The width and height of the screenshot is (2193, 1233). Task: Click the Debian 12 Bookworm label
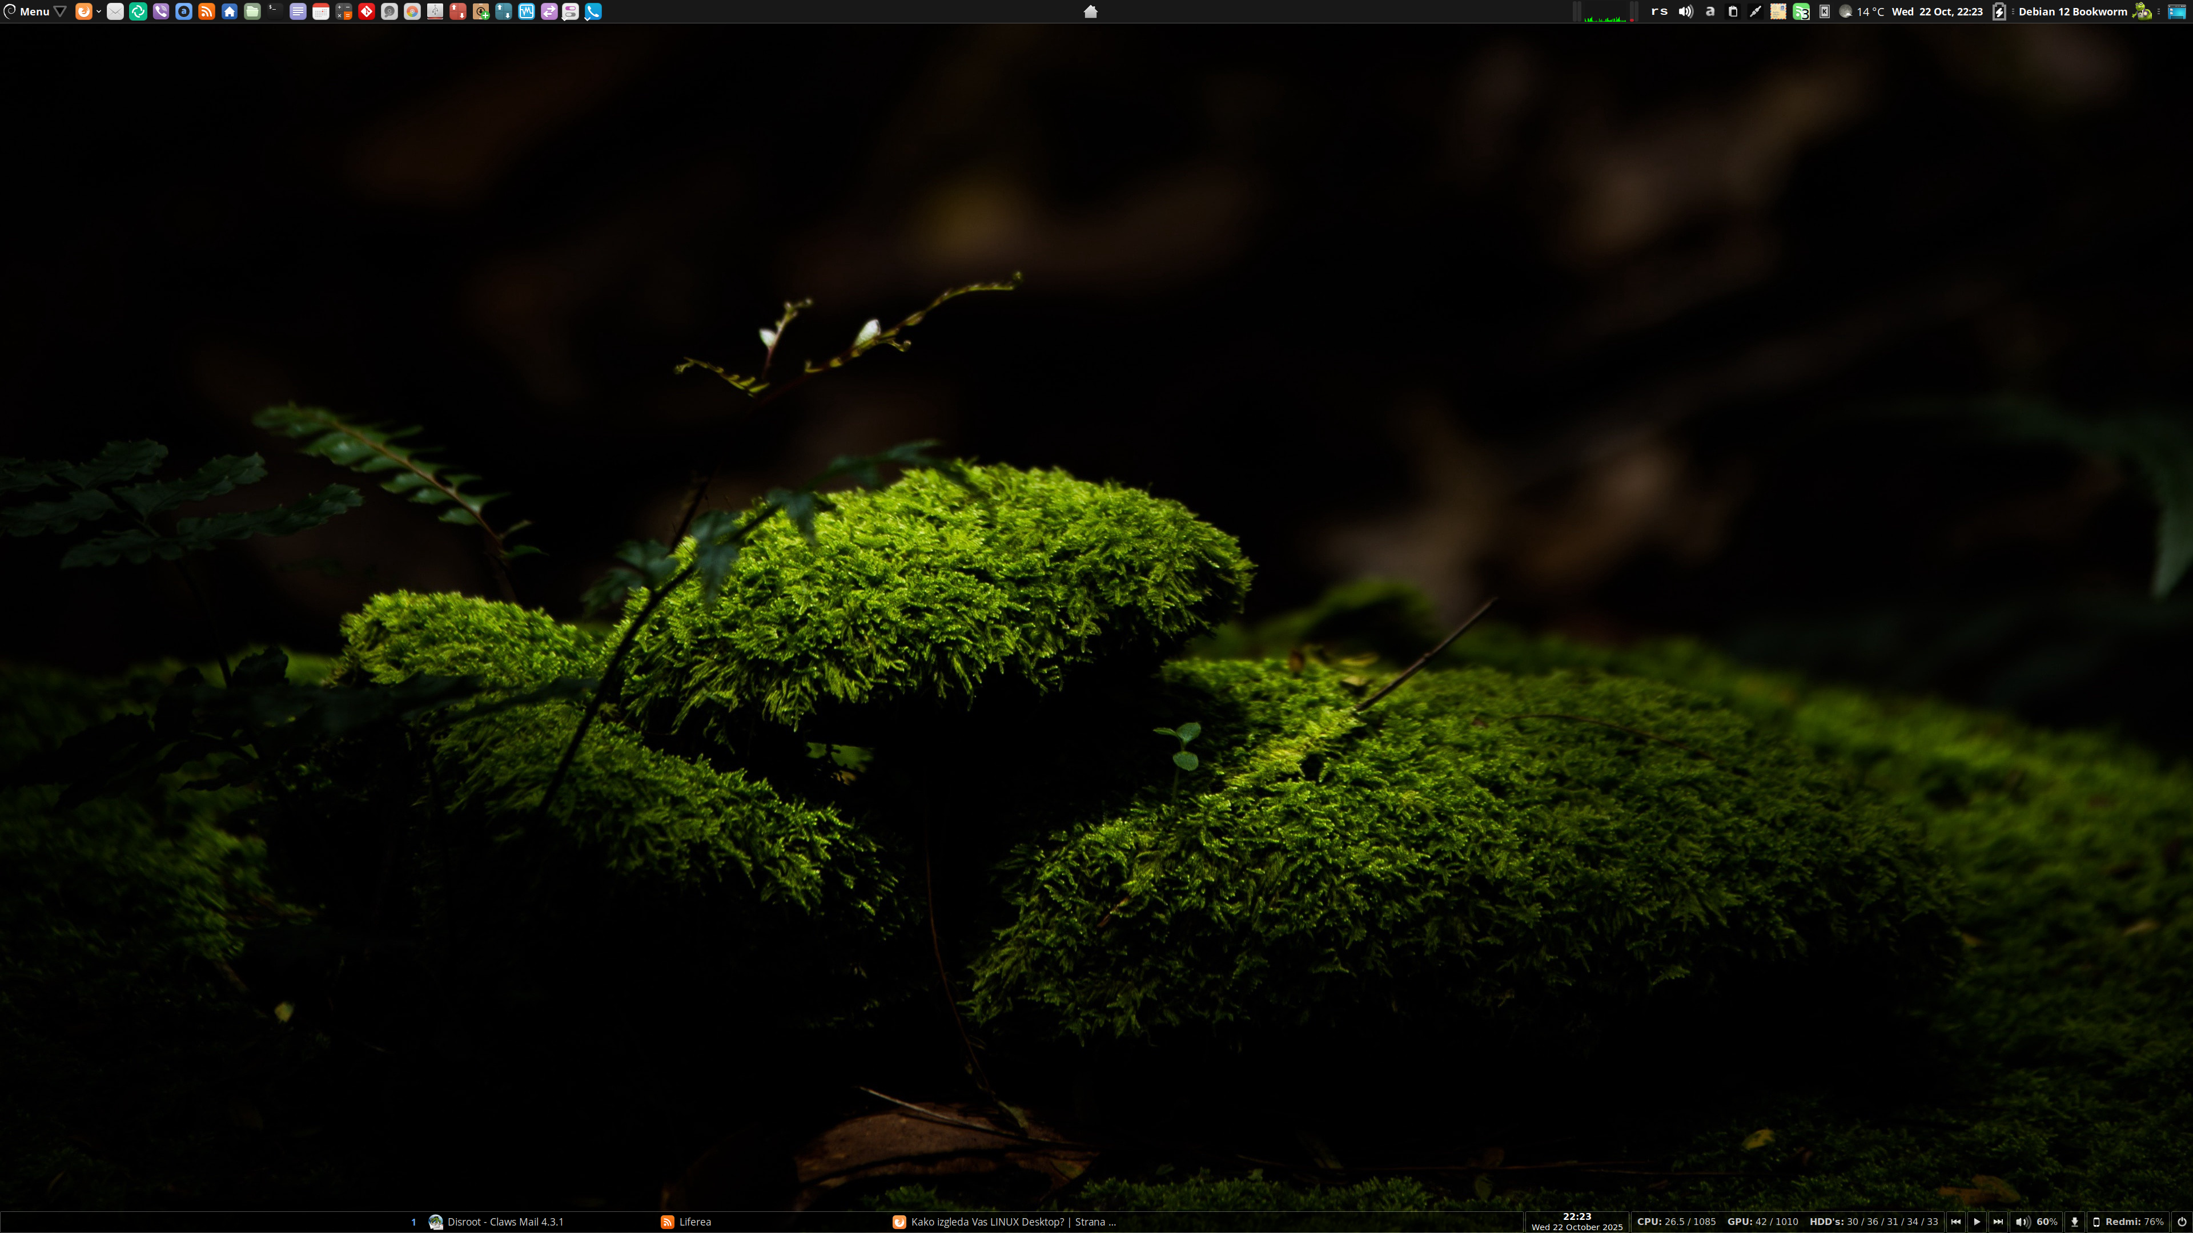(2072, 12)
